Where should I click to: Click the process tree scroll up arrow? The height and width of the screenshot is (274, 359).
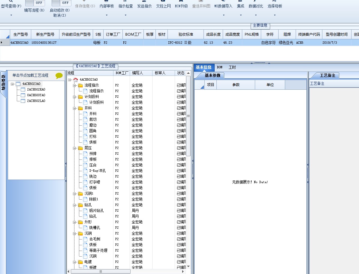pos(188,73)
